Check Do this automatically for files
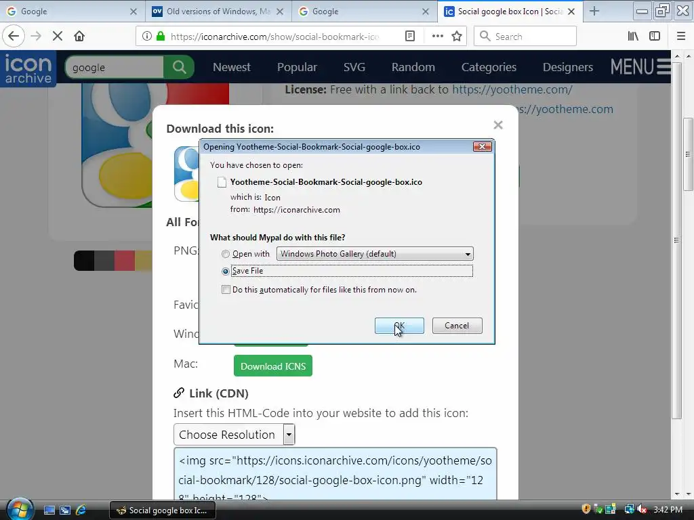 [x=226, y=290]
